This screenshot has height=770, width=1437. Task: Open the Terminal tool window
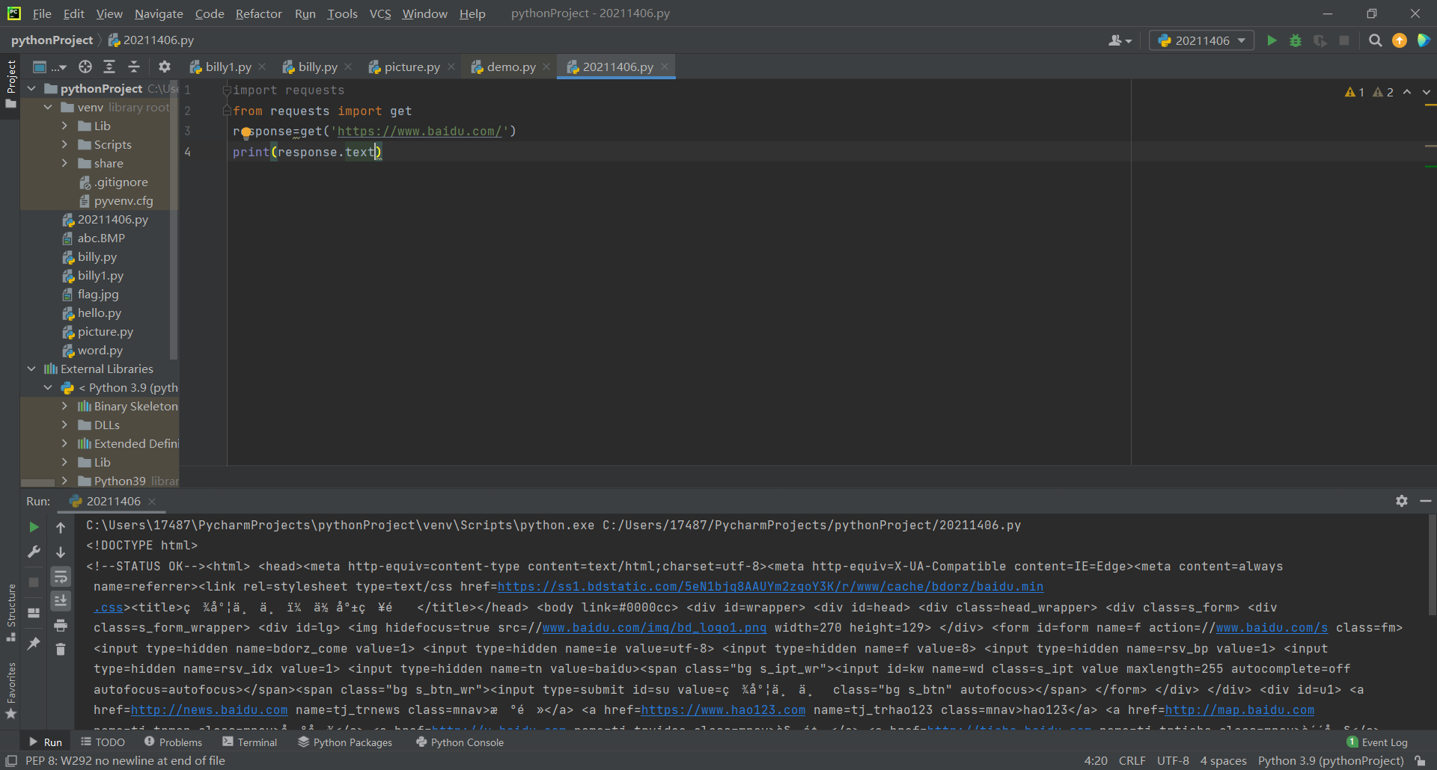tap(249, 742)
